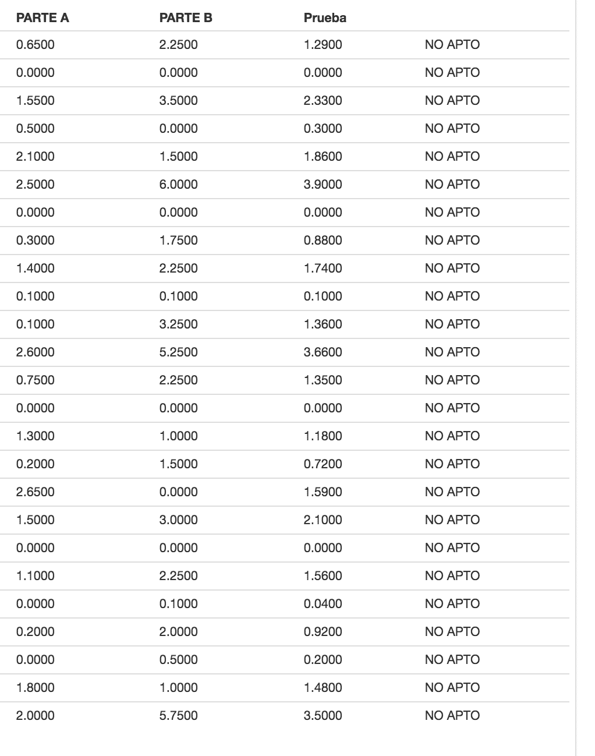Click the 3.5000 value in the last row
Viewport: 595px width, 756px height.
click(x=323, y=716)
